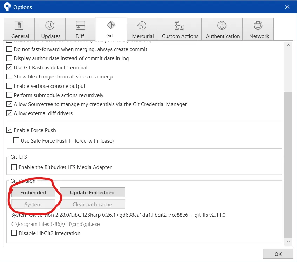Click the scrollbar down arrow
The width and height of the screenshot is (297, 262).
click(288, 241)
